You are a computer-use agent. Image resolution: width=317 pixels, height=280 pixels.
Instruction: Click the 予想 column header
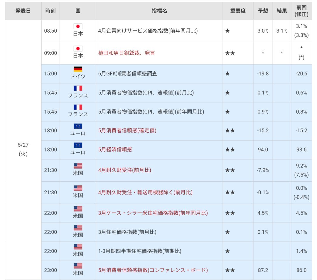tap(263, 11)
